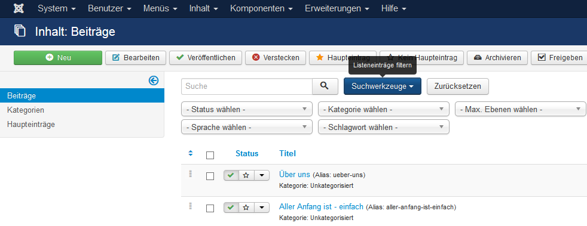Click the Zurücksetzen button

457,86
